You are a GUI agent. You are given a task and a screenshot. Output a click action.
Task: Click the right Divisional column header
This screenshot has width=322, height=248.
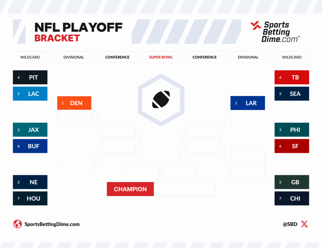(248, 57)
